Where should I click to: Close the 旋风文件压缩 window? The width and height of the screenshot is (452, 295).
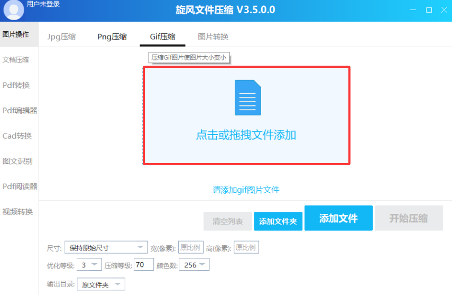point(444,10)
